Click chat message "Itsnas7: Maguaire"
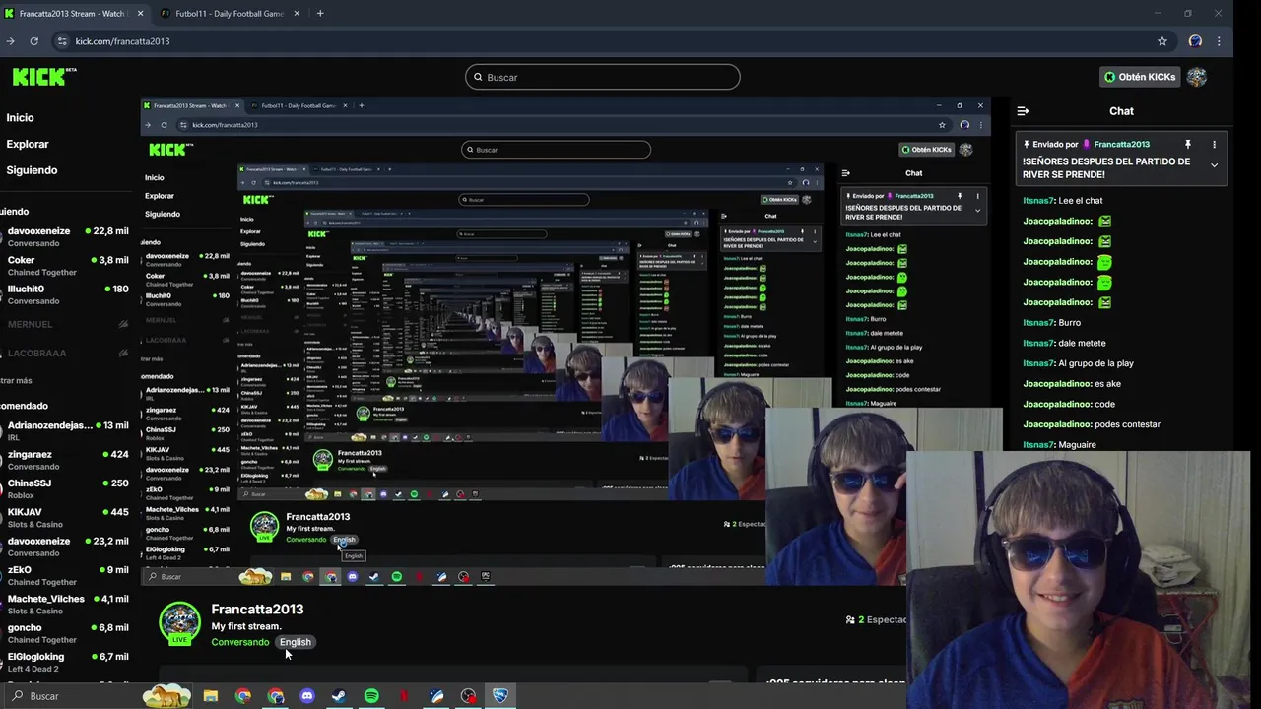Image resolution: width=1261 pixels, height=709 pixels. pyautogui.click(x=1059, y=444)
